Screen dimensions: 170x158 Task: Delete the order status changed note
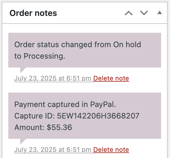click(111, 78)
